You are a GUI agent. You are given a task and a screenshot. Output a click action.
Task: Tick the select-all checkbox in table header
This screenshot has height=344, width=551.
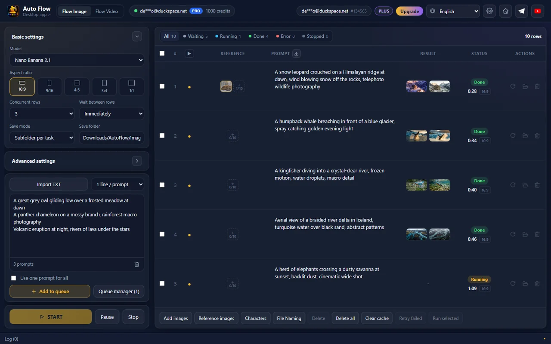click(162, 53)
